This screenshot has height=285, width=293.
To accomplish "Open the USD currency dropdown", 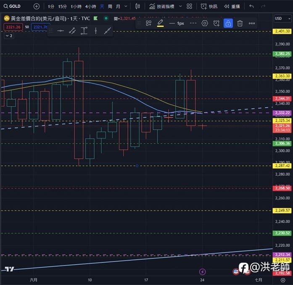I will 282,19.
